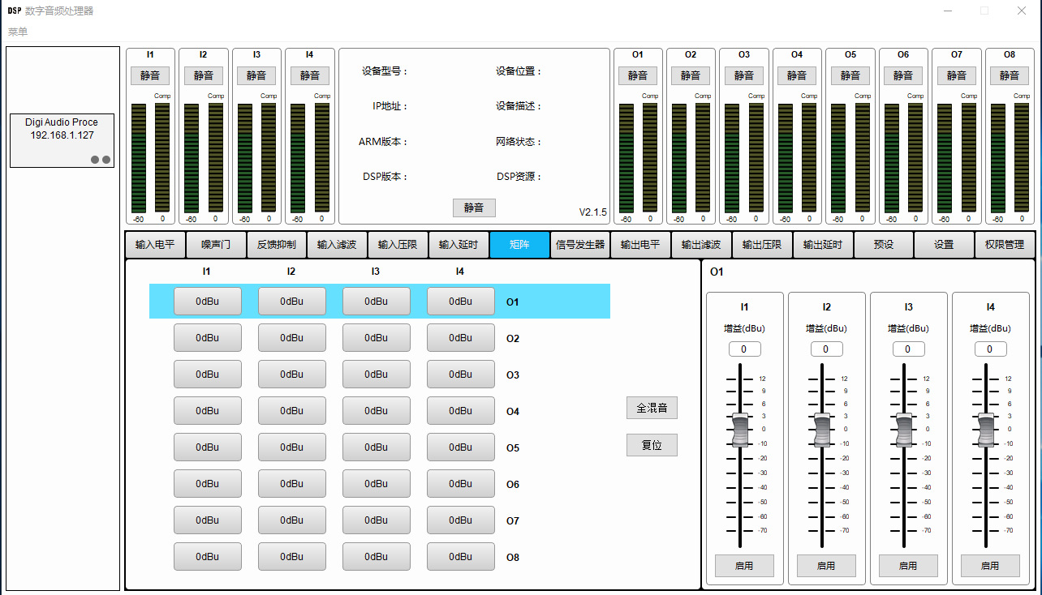The width and height of the screenshot is (1042, 595).
Task: Click the 全混音 button
Action: (x=652, y=408)
